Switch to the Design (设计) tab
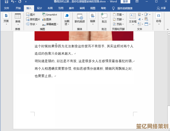This screenshot has width=170, height=131. click(39, 8)
